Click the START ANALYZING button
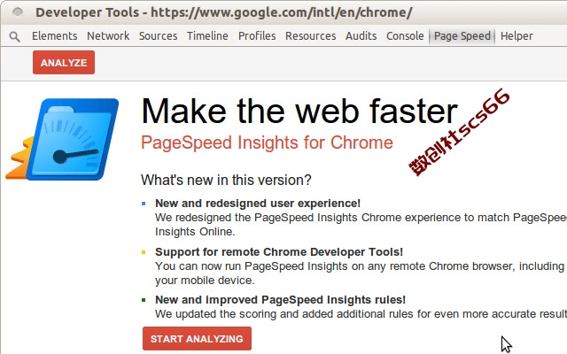 point(197,339)
